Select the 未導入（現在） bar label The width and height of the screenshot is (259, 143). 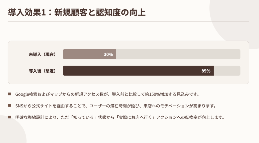tap(42, 54)
